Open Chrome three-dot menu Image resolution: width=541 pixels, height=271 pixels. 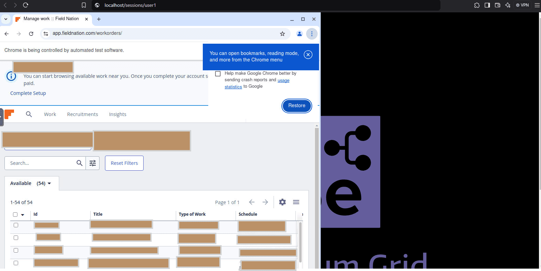point(312,33)
